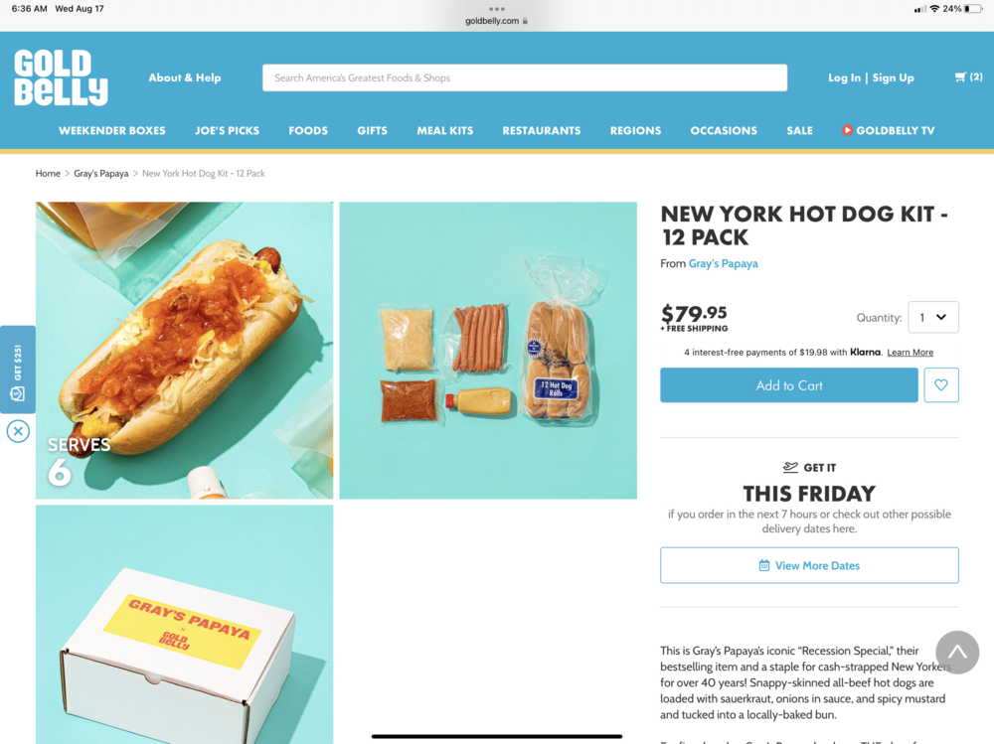Screen dimensions: 994x744
Task: Add item to wishlist with heart icon
Action: pyautogui.click(x=940, y=384)
